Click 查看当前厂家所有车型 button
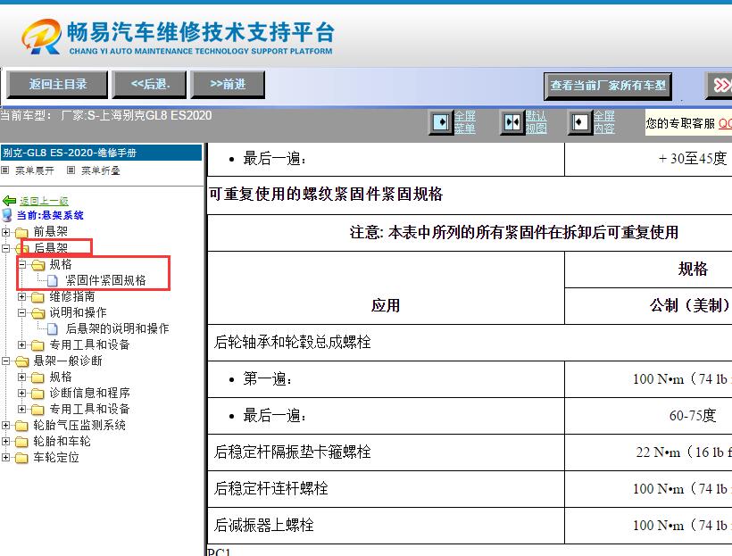Viewport: 732px width, 556px height. [x=608, y=86]
